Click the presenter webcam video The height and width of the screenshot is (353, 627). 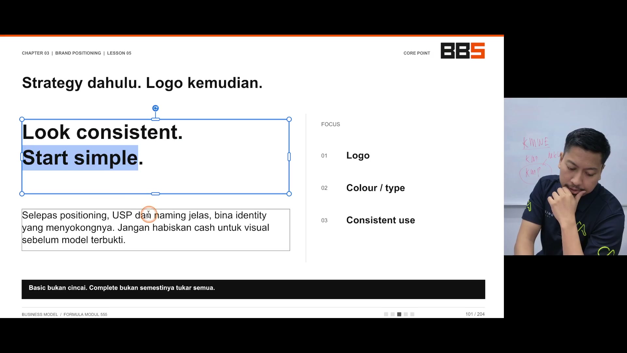click(565, 176)
